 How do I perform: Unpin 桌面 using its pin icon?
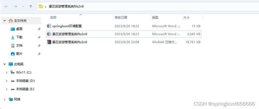[x=39, y=29]
